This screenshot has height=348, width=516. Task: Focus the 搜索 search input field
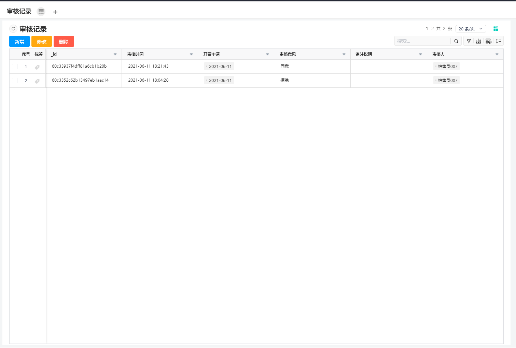coord(422,41)
